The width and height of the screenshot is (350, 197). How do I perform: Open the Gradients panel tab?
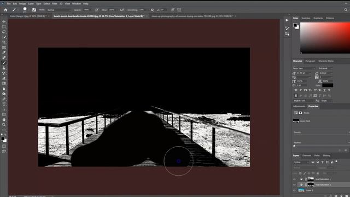pyautogui.click(x=318, y=18)
